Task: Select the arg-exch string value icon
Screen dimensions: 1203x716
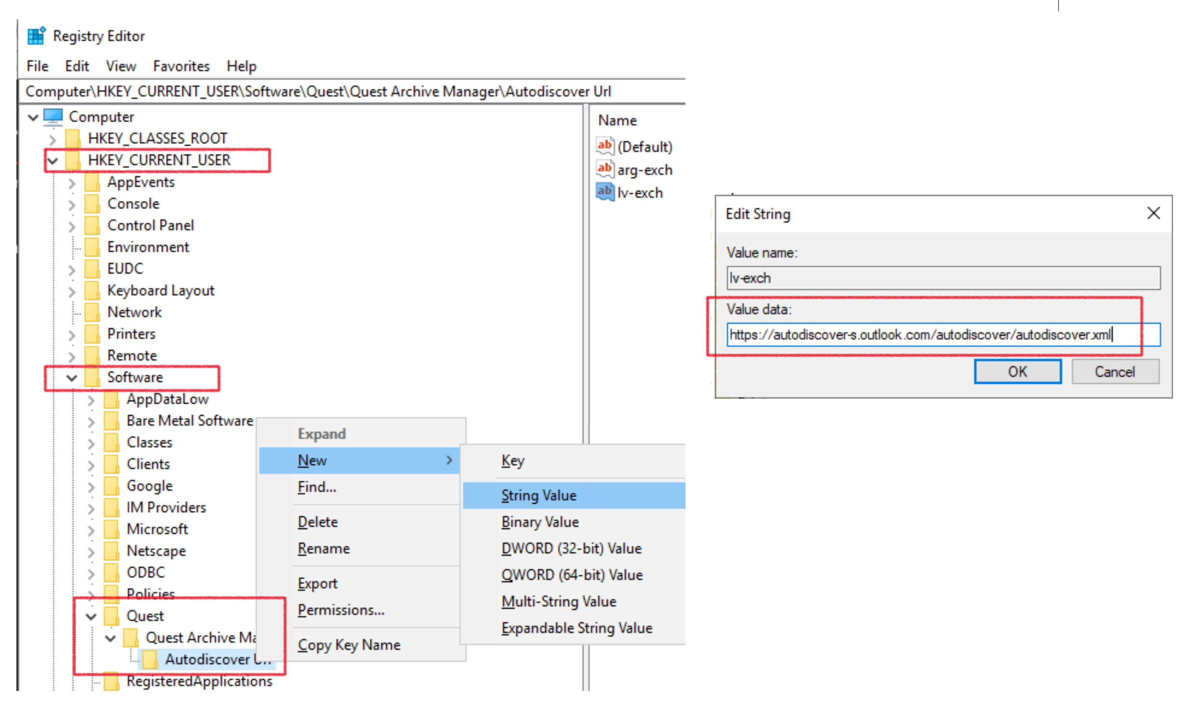Action: (x=605, y=169)
